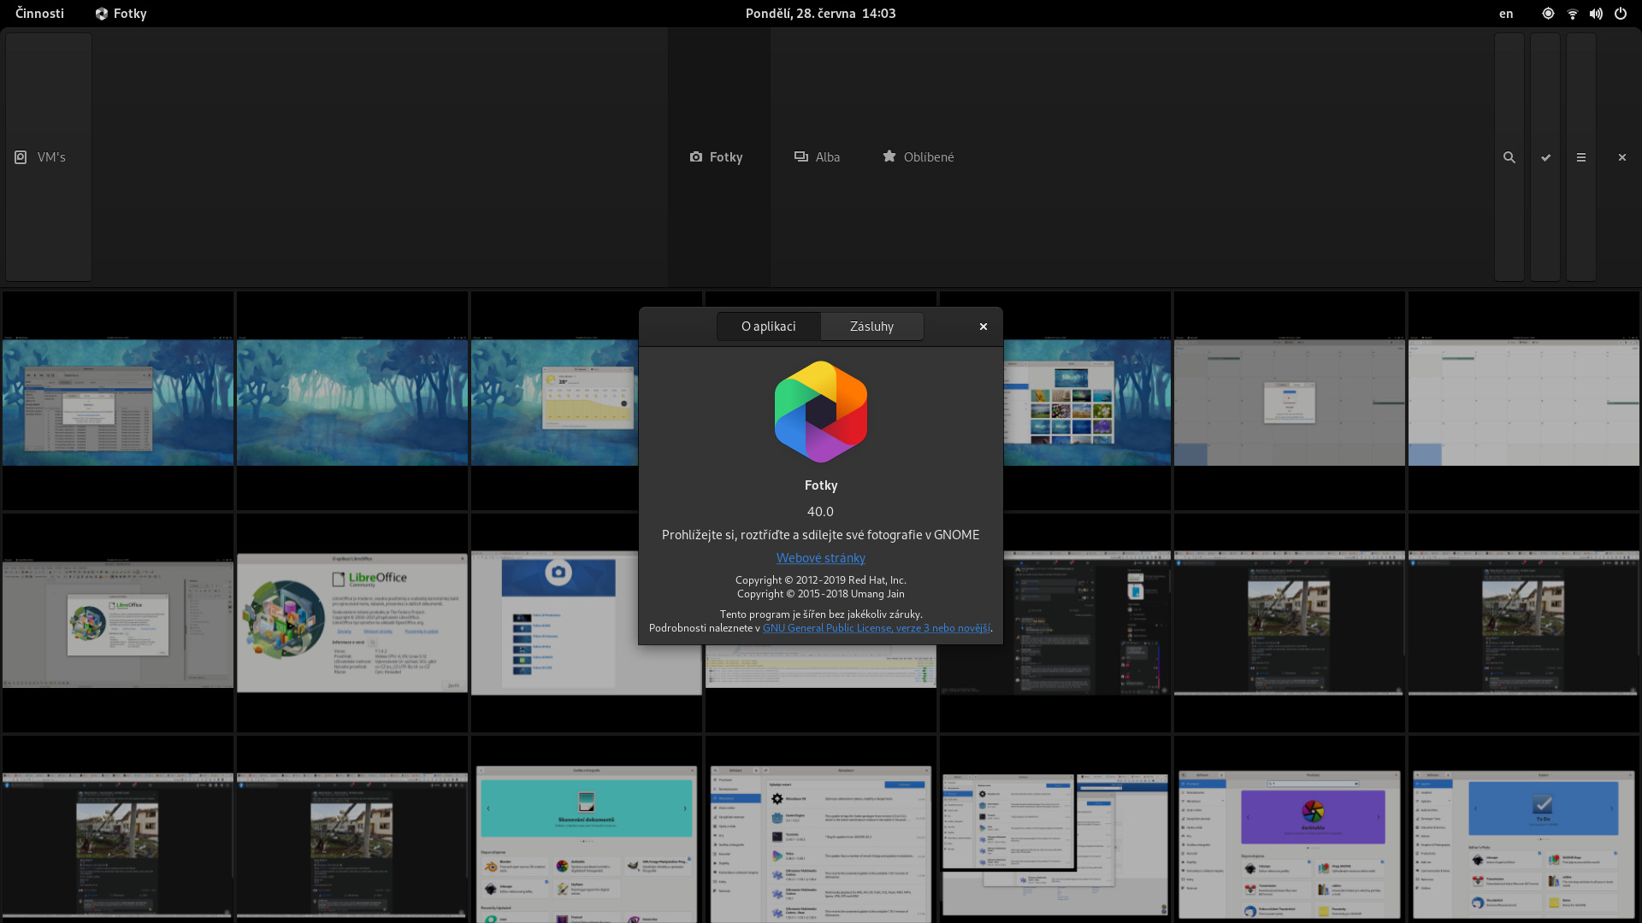Click the volume speaker icon
The image size is (1642, 923).
point(1596,14)
